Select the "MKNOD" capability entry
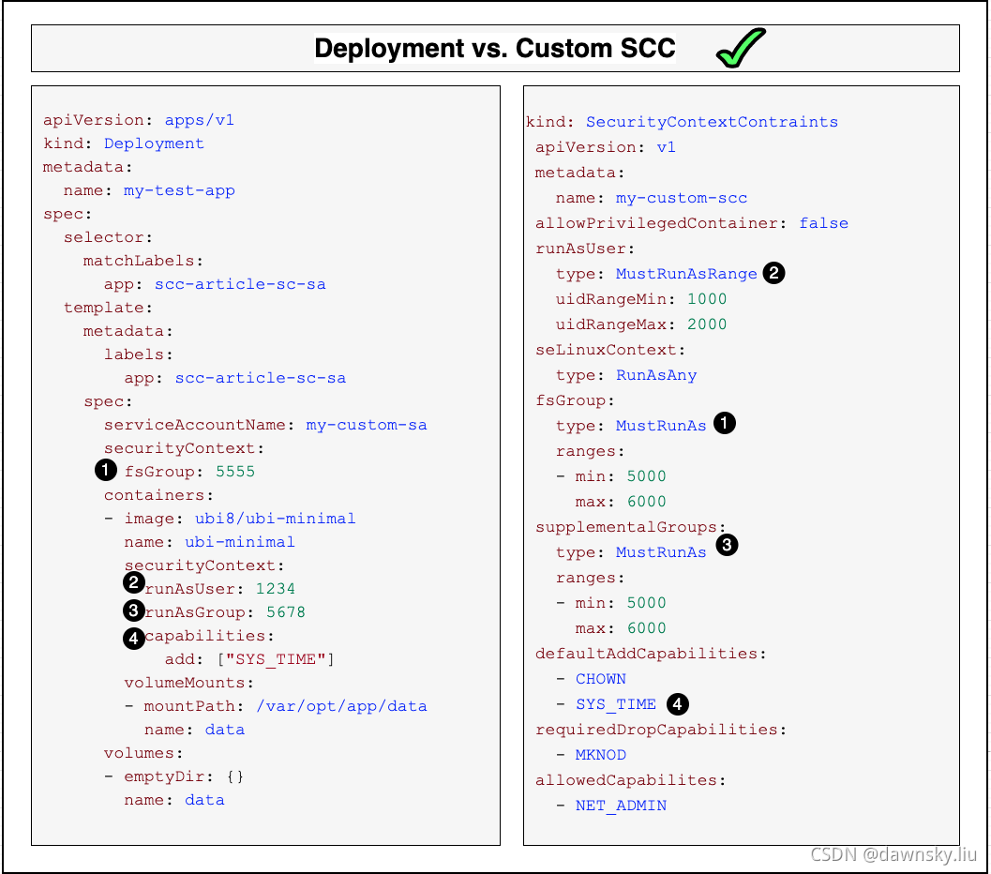 click(x=600, y=755)
